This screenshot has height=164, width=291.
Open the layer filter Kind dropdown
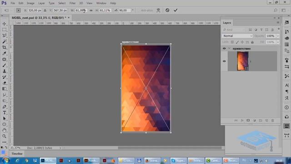coord(234,30)
